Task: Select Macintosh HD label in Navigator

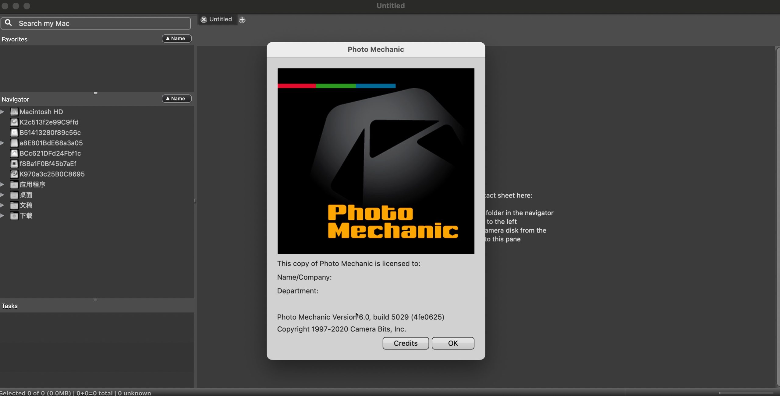Action: 41,112
